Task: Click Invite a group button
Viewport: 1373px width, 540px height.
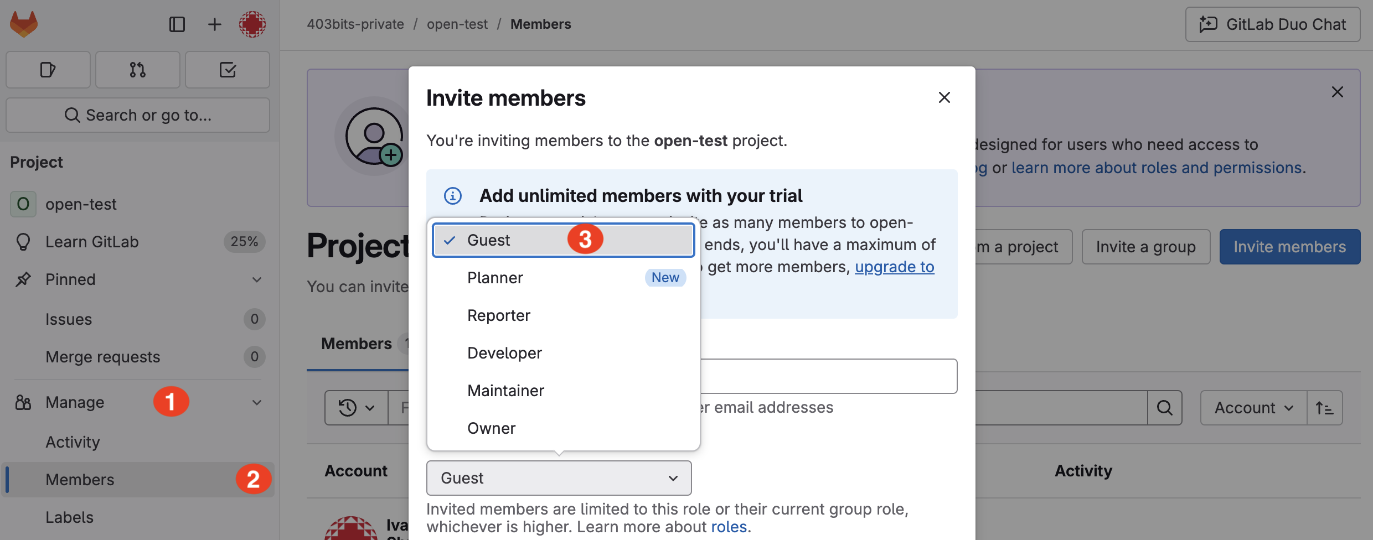Action: point(1146,247)
